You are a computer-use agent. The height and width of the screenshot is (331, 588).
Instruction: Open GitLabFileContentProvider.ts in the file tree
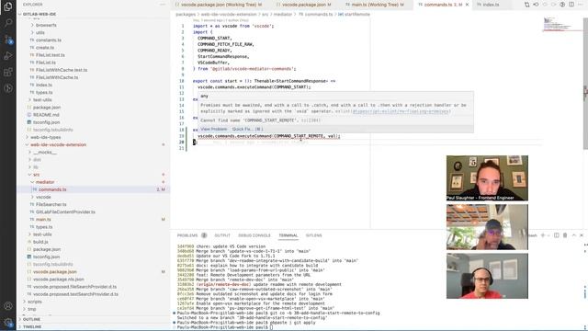tap(65, 212)
